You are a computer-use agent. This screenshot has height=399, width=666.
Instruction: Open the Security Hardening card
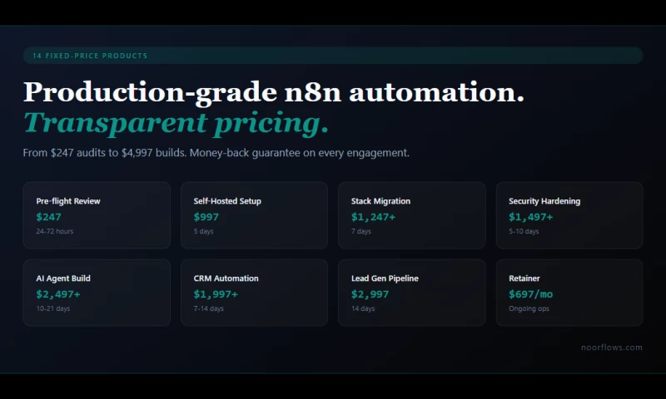click(569, 215)
